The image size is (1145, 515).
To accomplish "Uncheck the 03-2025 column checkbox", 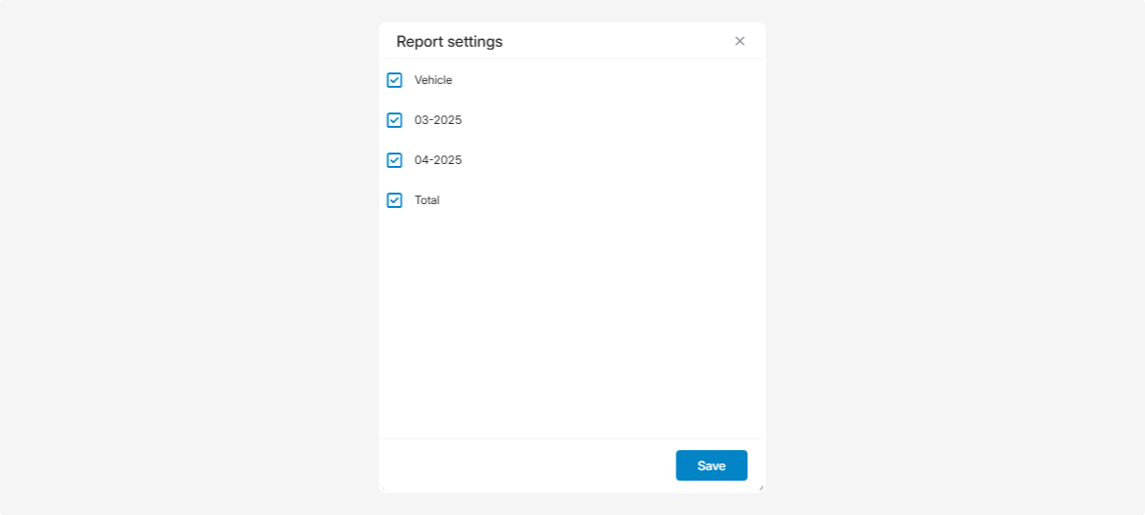I will [x=394, y=120].
